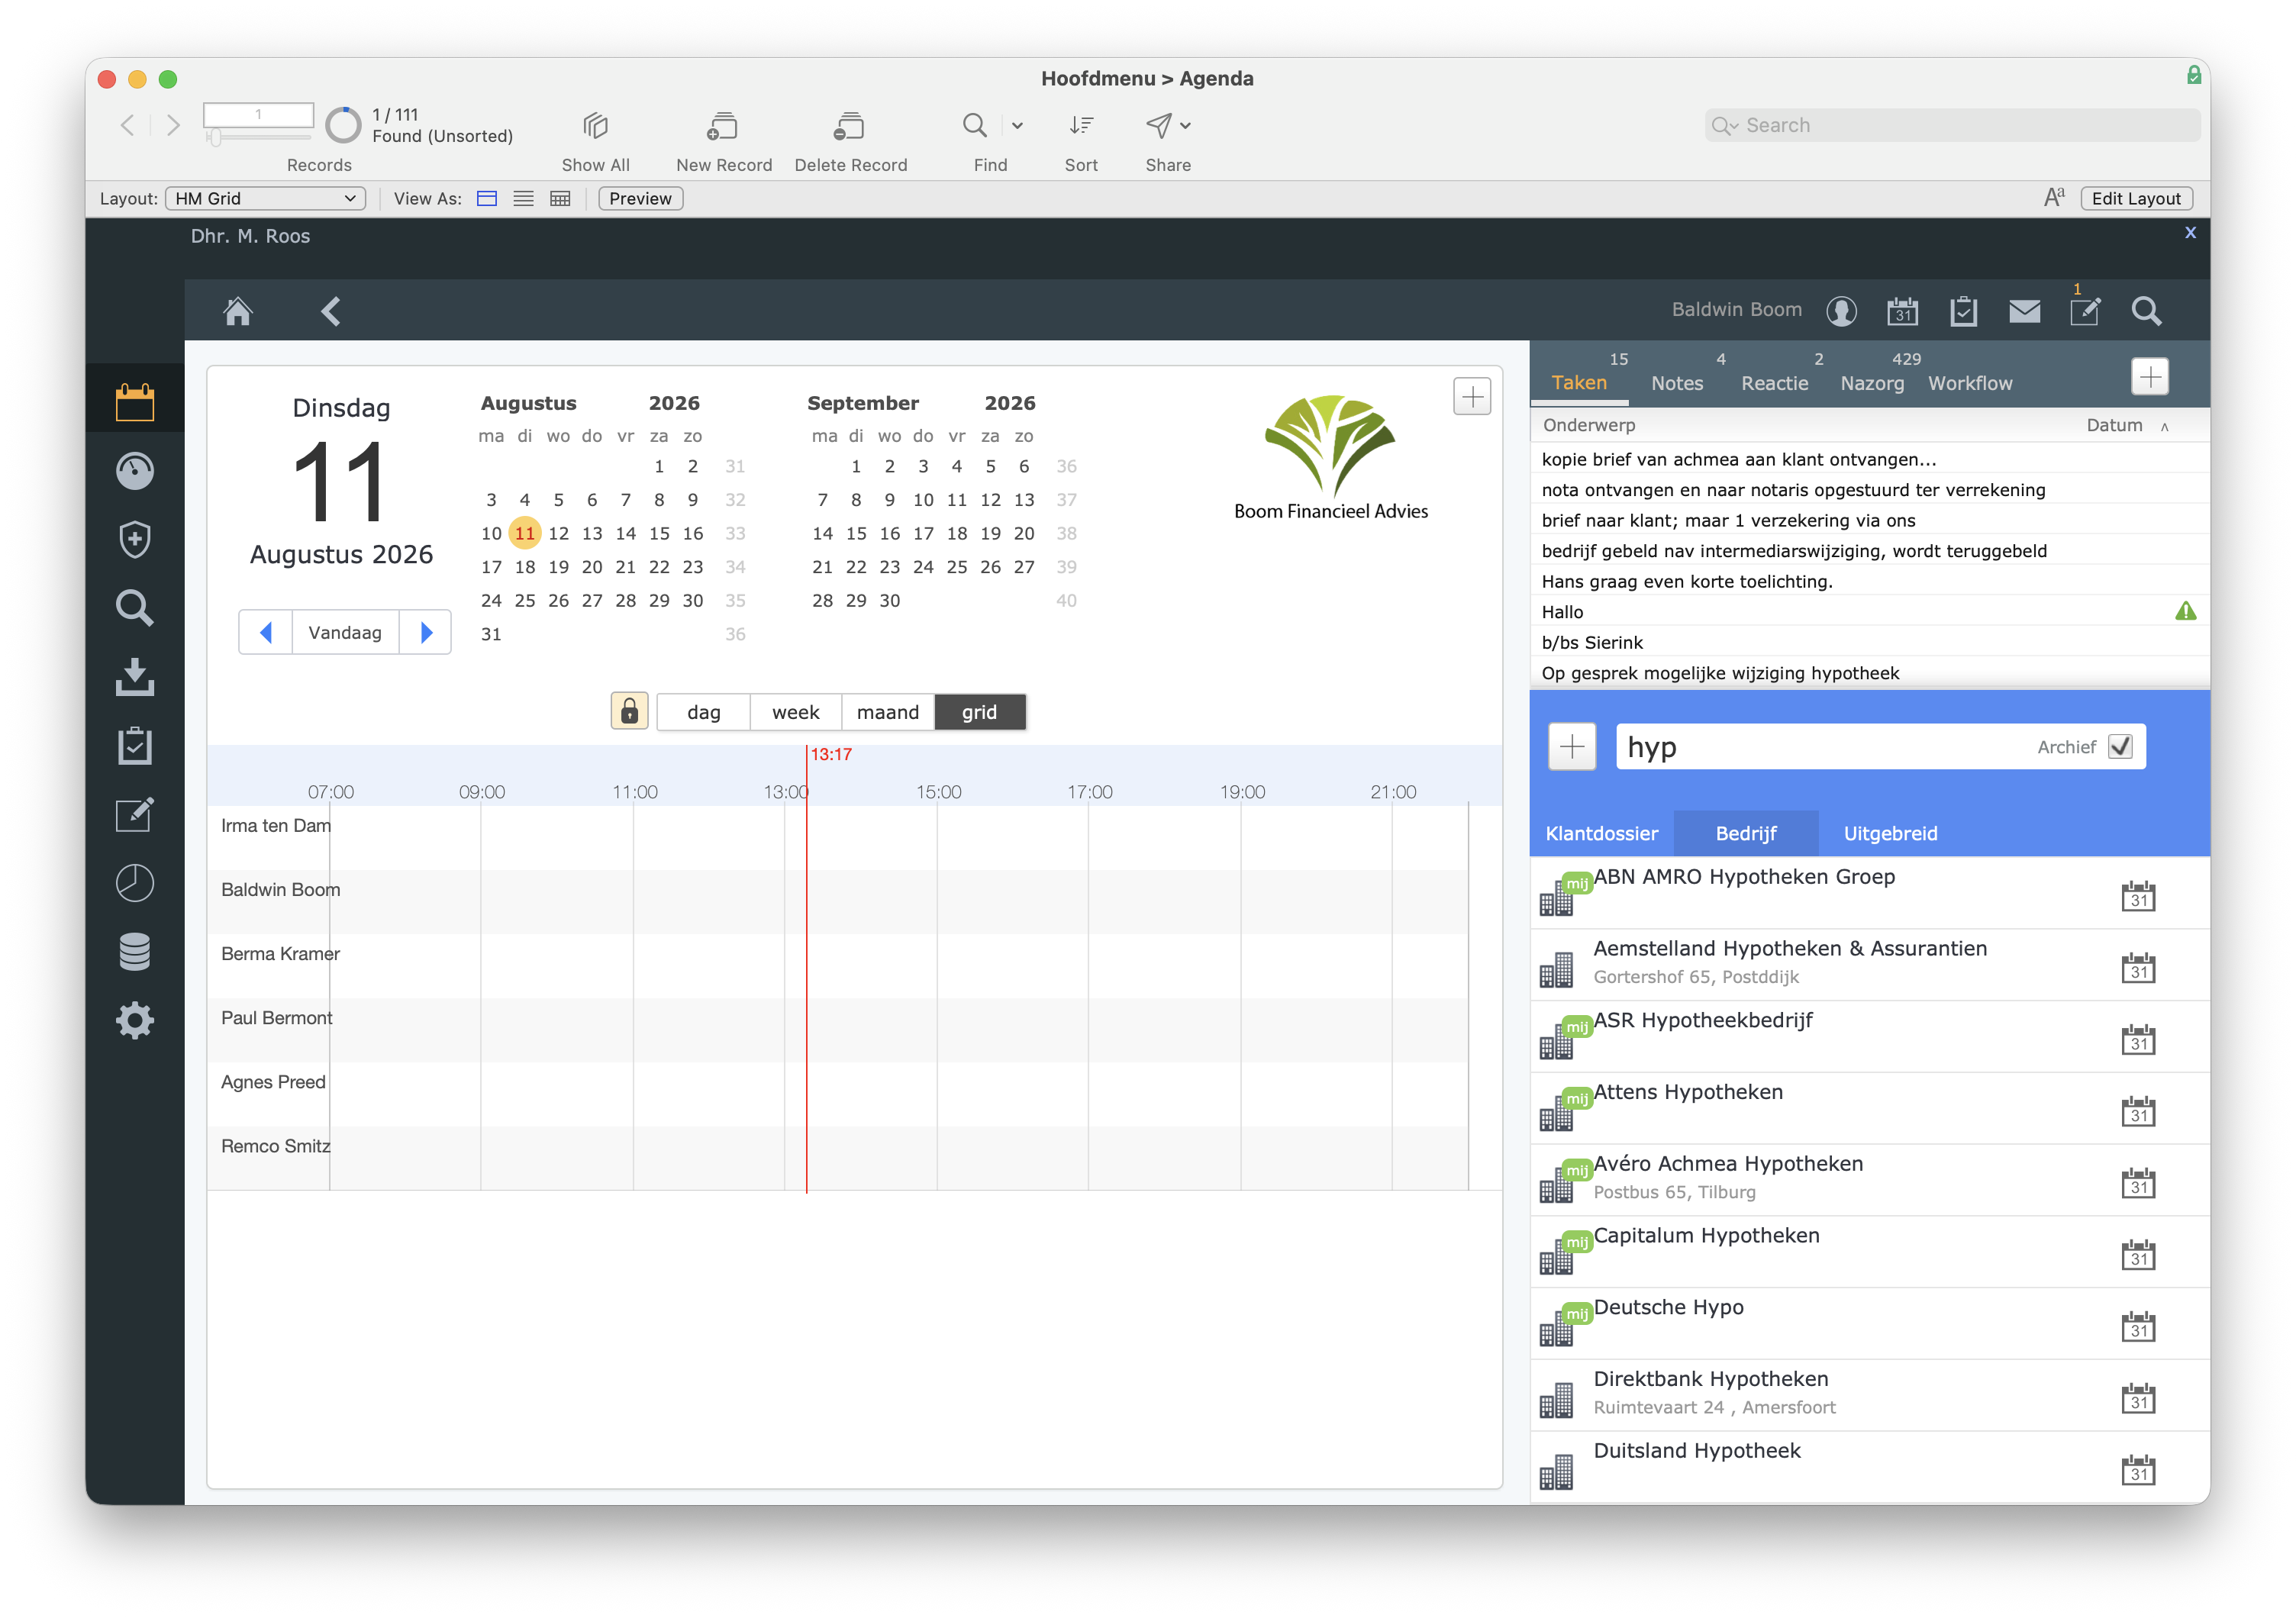
Task: Click the found-set progress circle
Action: click(343, 125)
